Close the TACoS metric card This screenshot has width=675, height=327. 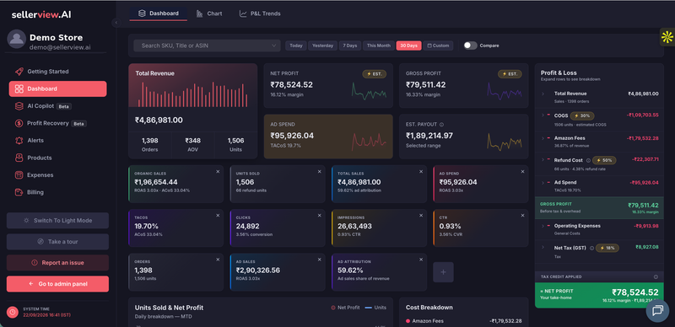coord(218,216)
